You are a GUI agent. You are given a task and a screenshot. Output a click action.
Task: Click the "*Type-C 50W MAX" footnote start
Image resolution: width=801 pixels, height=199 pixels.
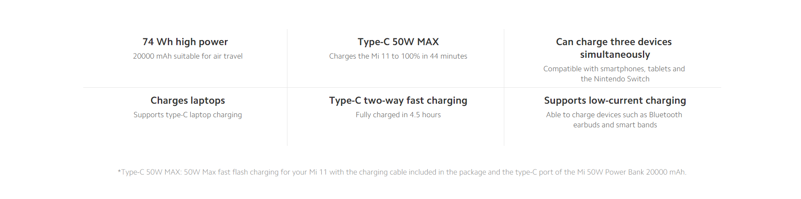[149, 172]
